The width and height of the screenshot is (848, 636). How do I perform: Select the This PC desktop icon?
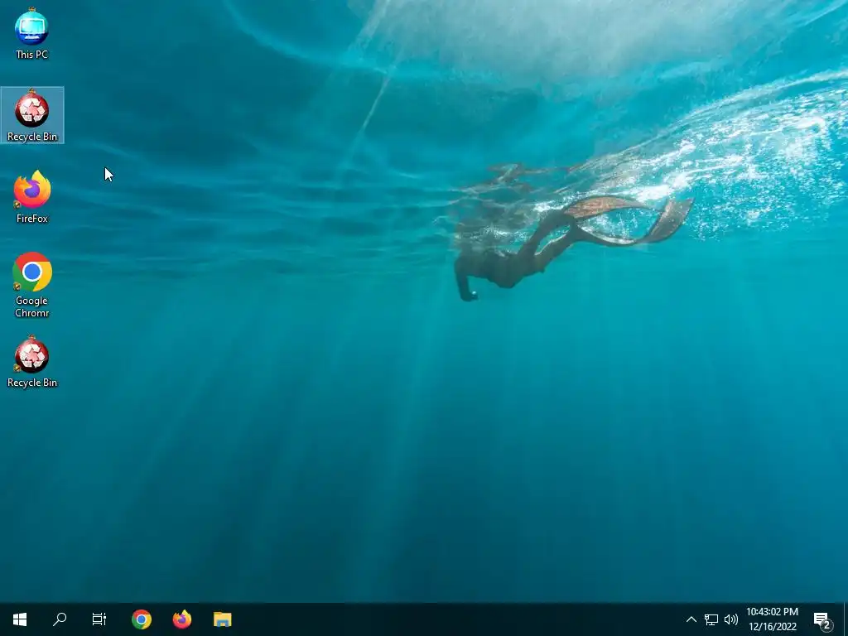[x=32, y=33]
